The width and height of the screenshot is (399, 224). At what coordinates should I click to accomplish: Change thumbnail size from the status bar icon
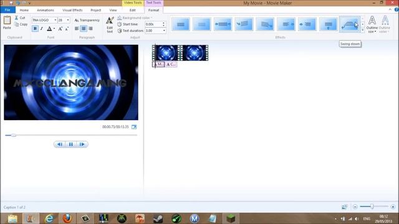tap(345, 207)
